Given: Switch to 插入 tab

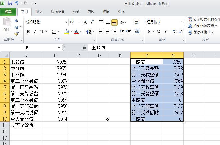Looking at the screenshot, I should pos(39,12).
